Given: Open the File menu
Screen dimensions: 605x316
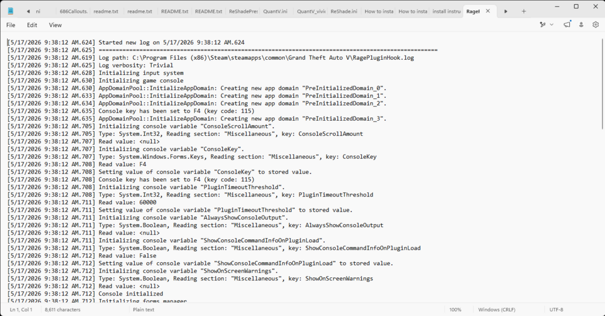Looking at the screenshot, I should pos(11,25).
